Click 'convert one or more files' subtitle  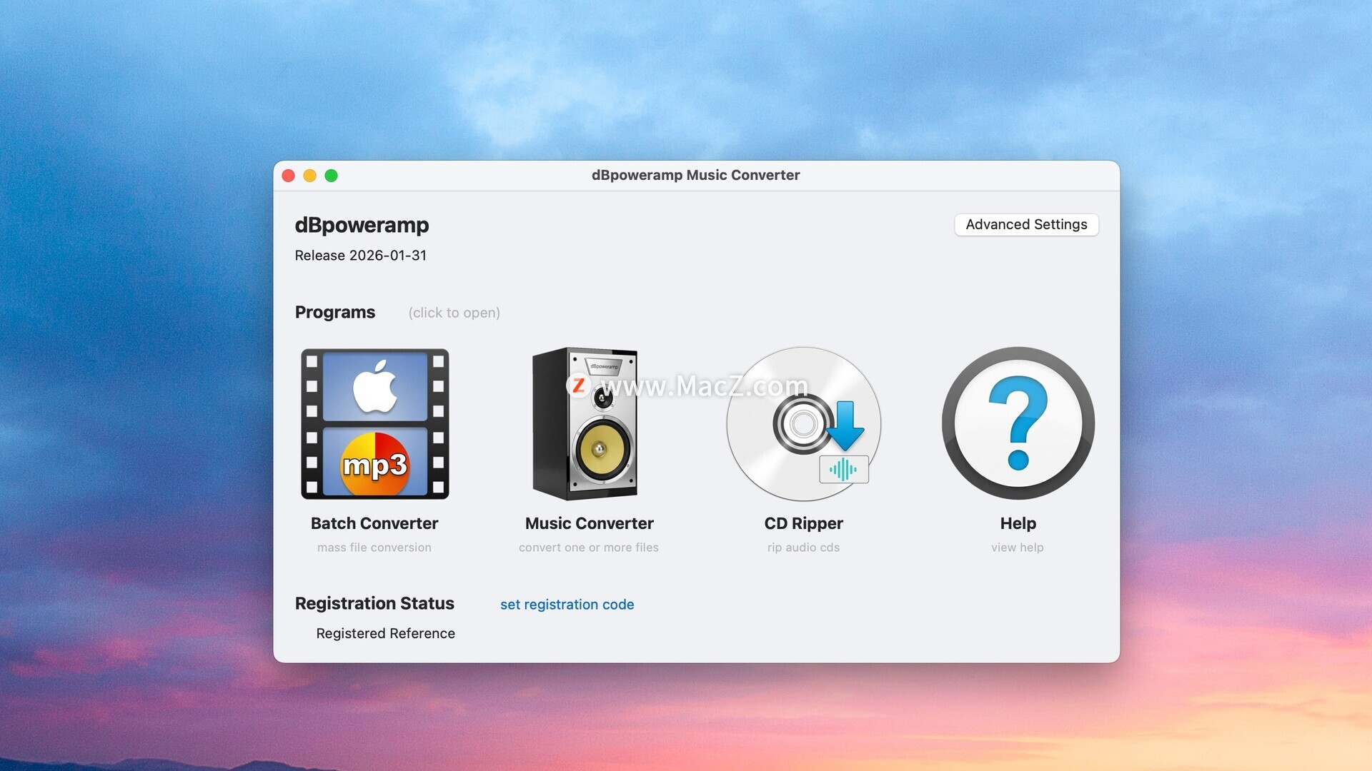[589, 548]
